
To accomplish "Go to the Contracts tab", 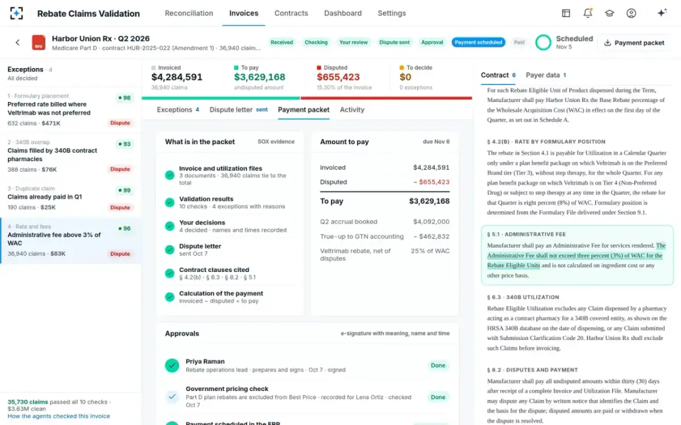I will click(291, 13).
